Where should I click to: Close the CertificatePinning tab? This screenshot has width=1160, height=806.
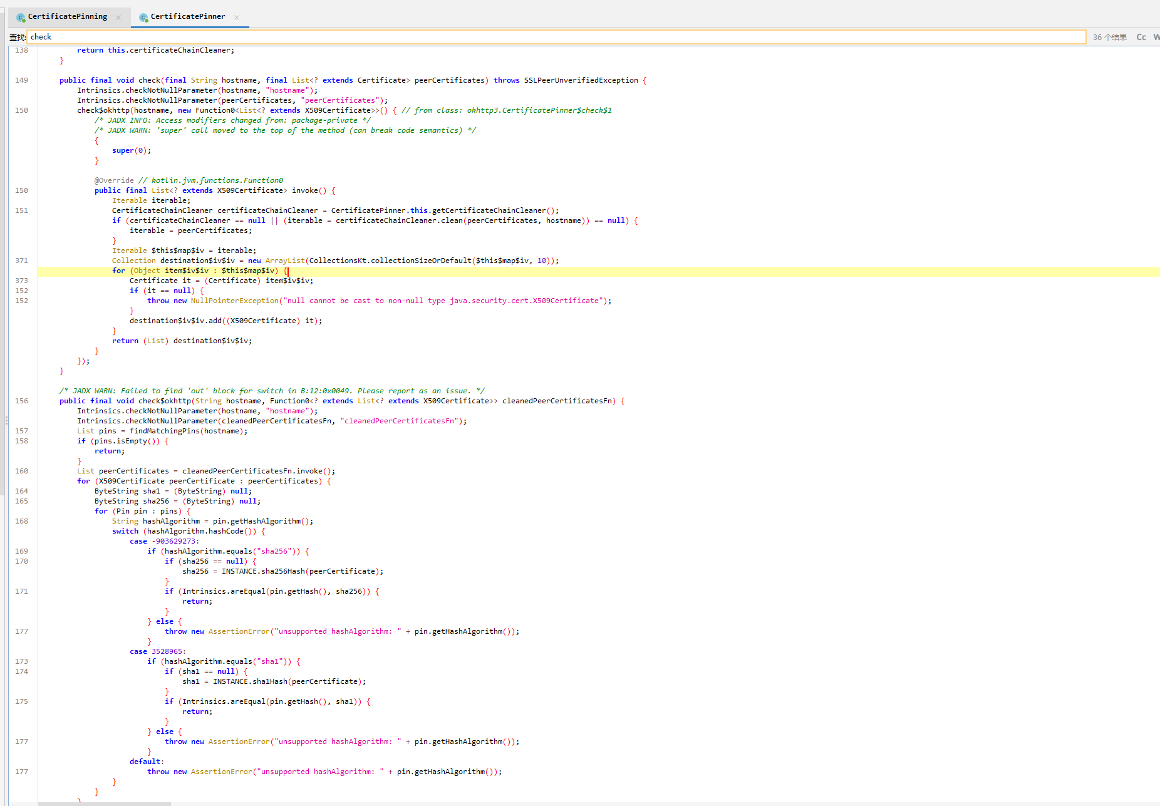(x=118, y=18)
